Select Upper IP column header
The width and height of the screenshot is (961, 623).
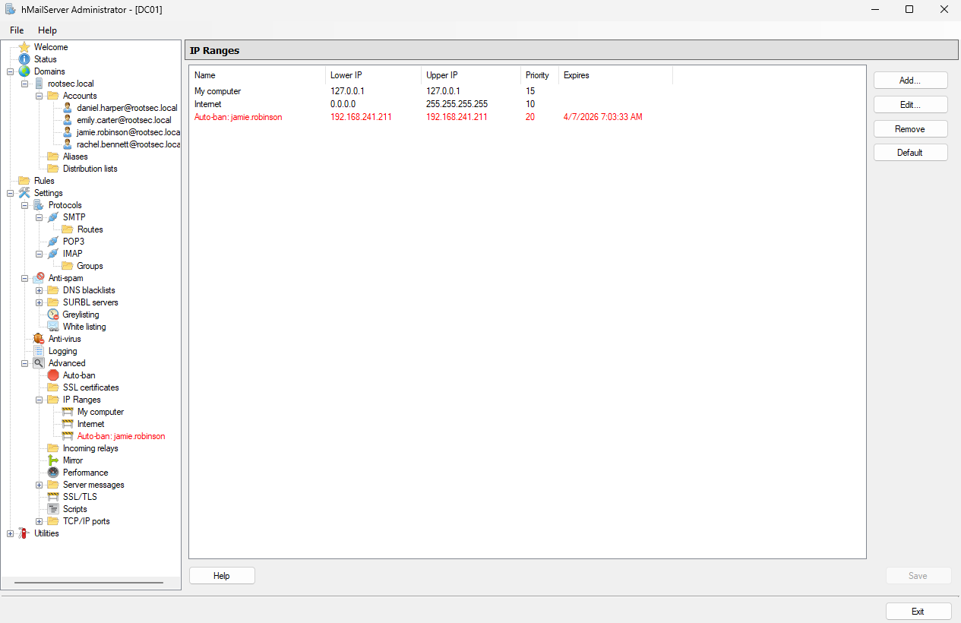pos(471,75)
